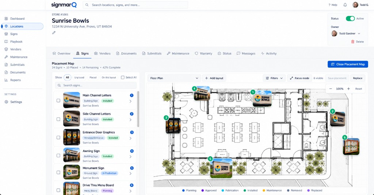
Task: Check the Drive Thru Menu Board checkbox
Action: click(58, 190)
